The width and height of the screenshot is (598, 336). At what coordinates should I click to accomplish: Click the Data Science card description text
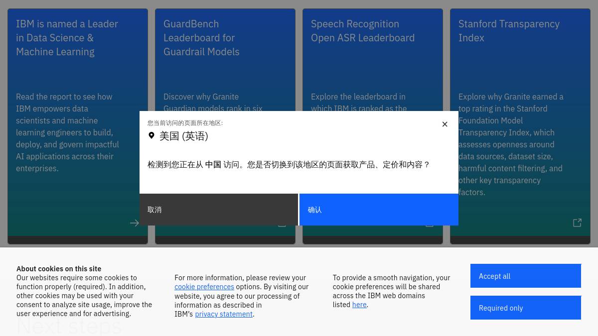pyautogui.click(x=67, y=132)
